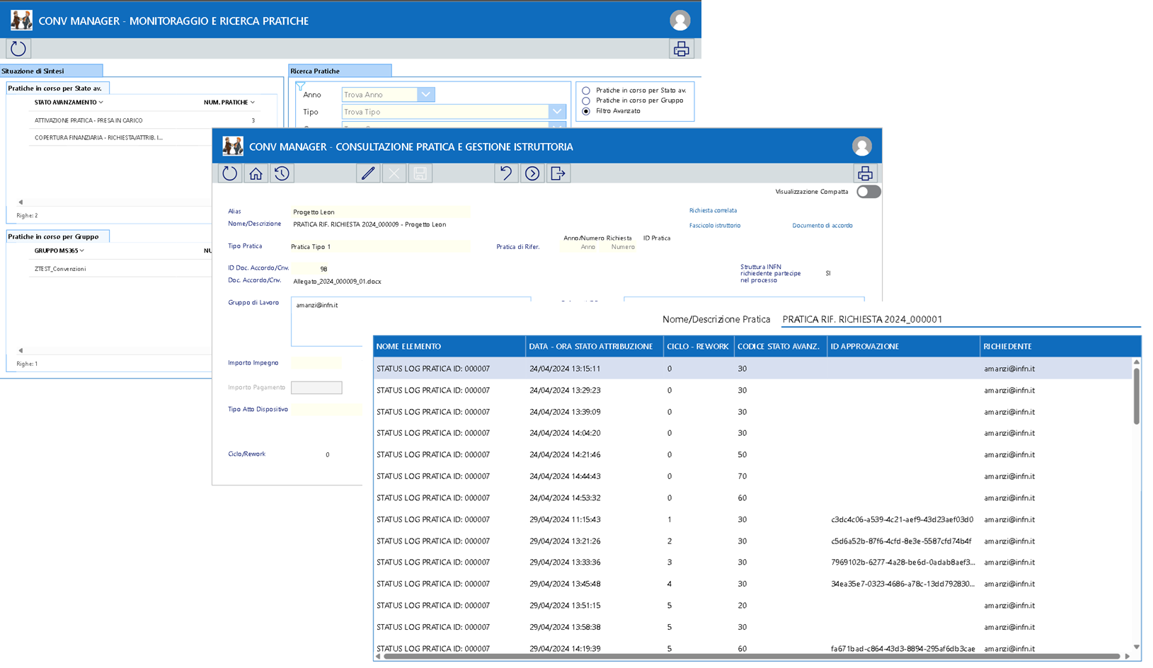Image resolution: width=1153 pixels, height=668 pixels.
Task: Expand the STATO AVANZAMENTO column sort chevron
Action: (99, 102)
